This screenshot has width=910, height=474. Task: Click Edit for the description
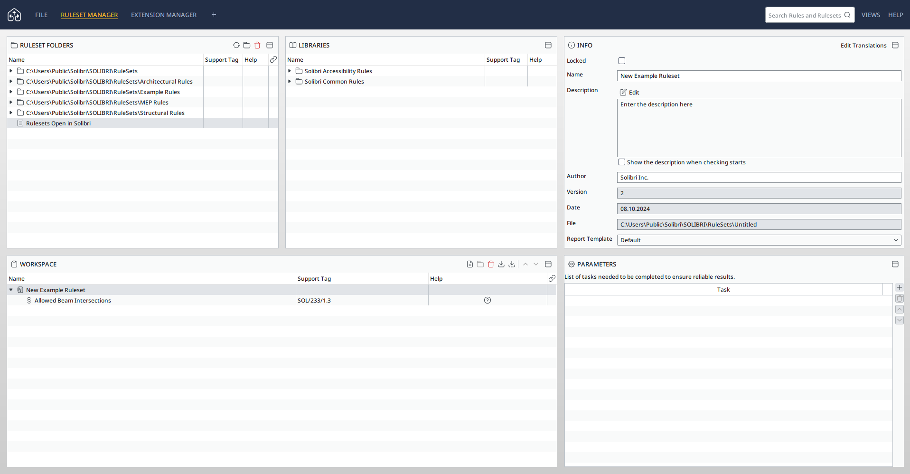[x=629, y=92]
